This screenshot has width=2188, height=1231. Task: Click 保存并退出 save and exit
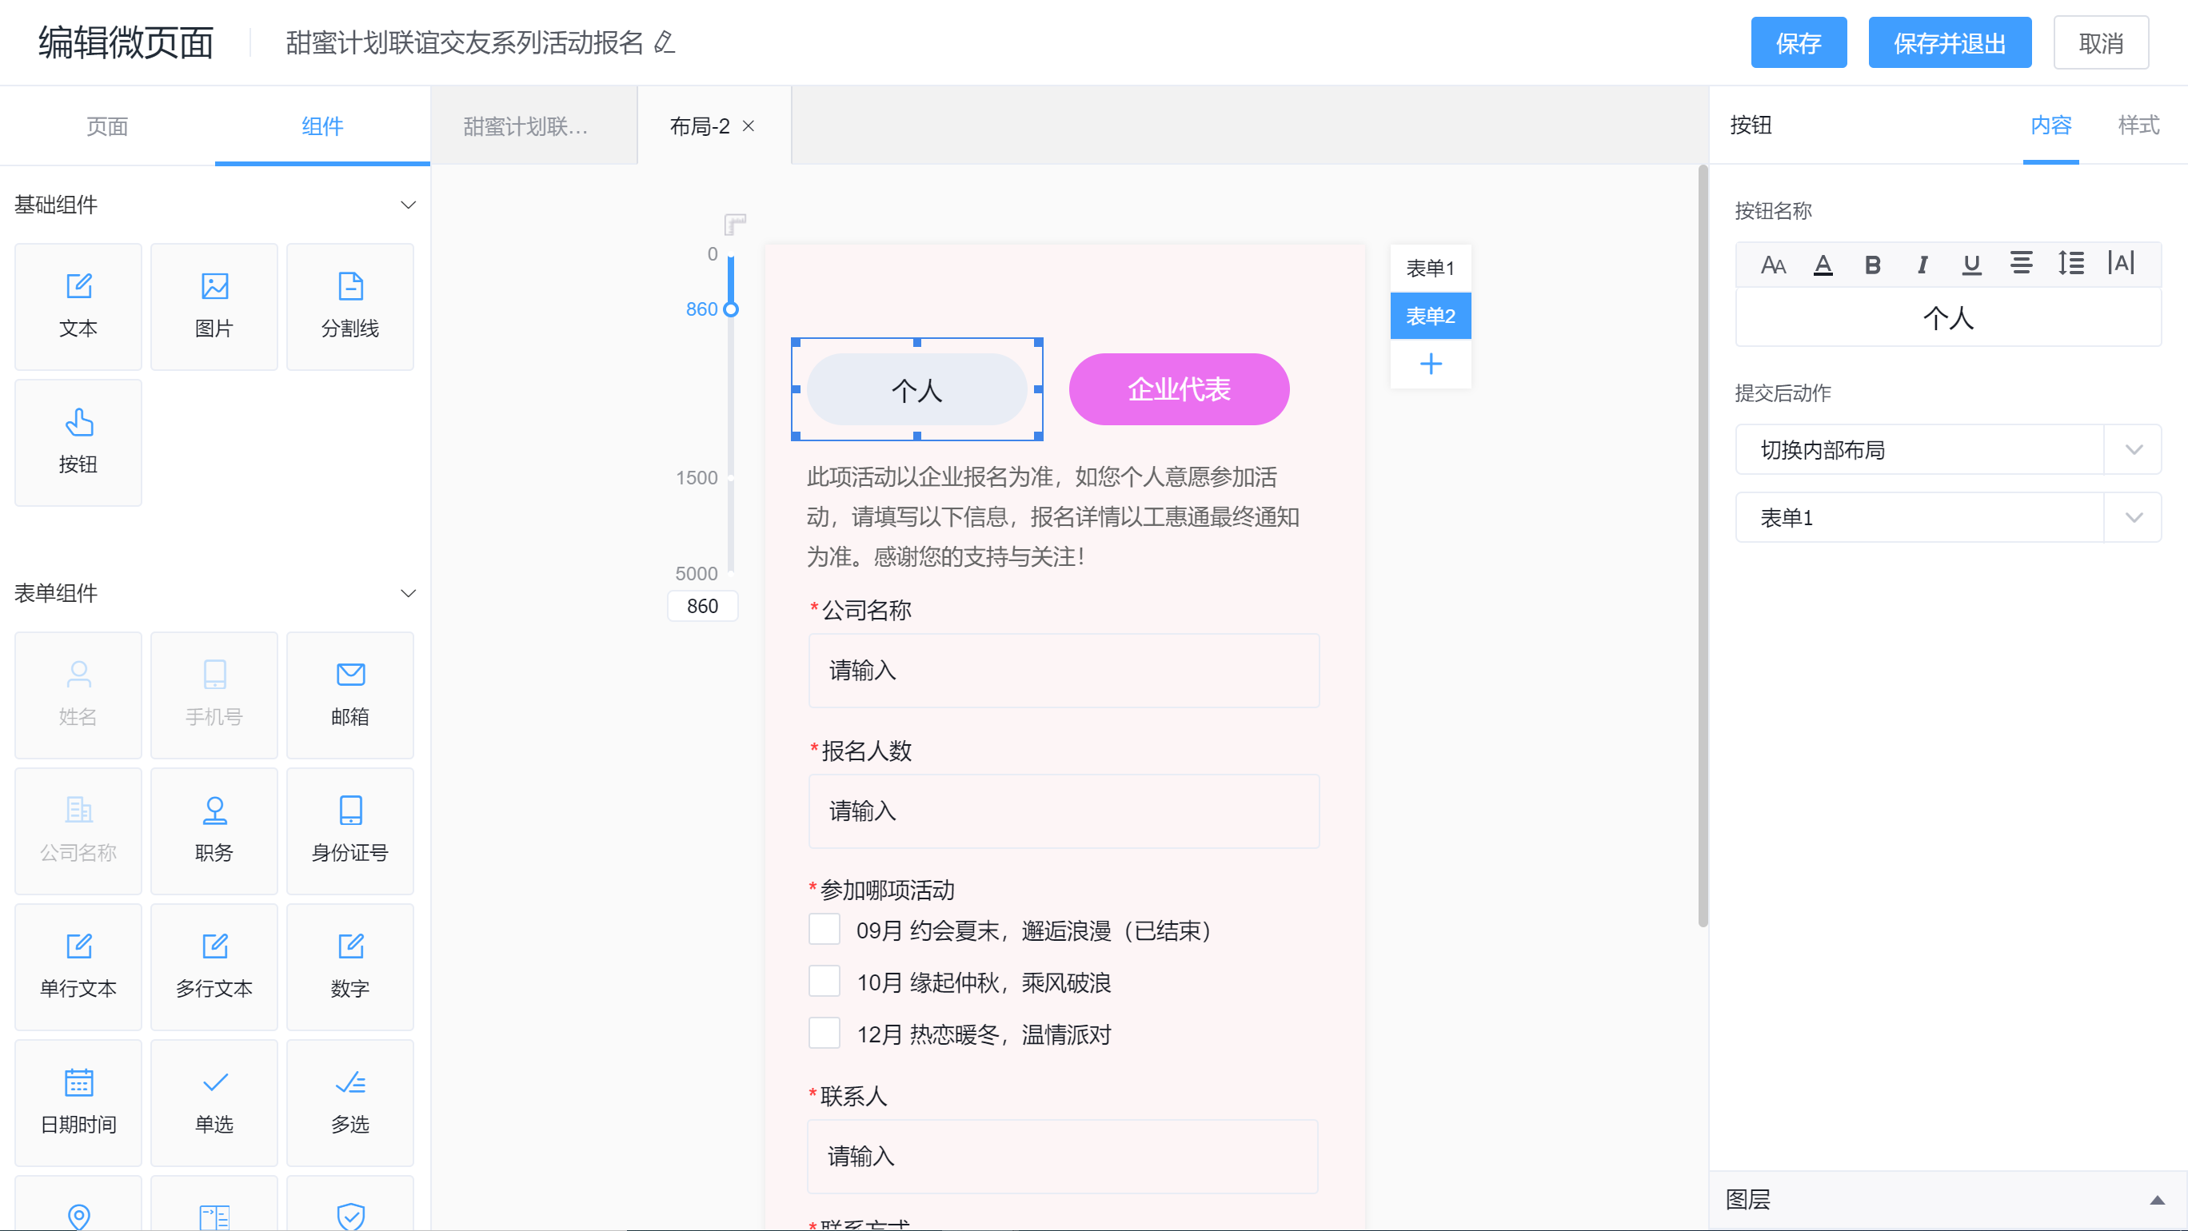tap(1950, 42)
